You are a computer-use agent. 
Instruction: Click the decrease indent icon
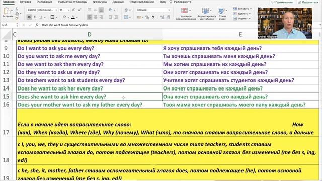110,17
